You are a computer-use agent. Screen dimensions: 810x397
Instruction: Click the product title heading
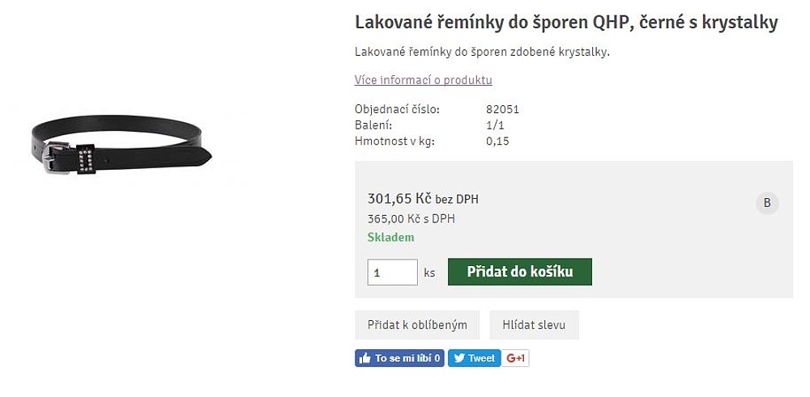click(x=566, y=23)
